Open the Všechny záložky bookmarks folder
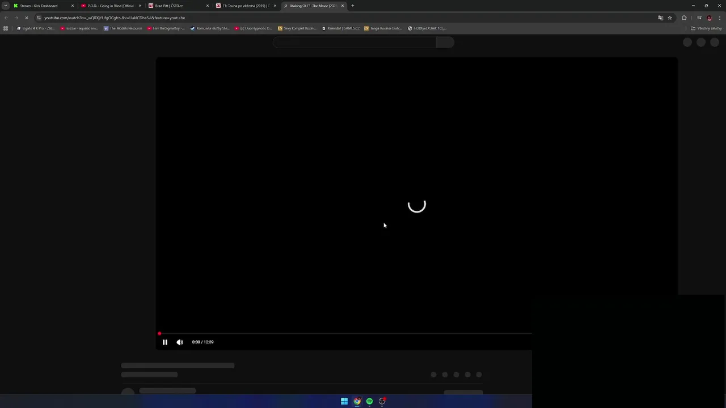726x408 pixels. pyautogui.click(x=706, y=28)
